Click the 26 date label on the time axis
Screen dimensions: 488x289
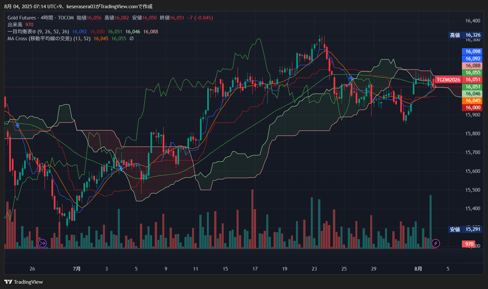(32, 269)
